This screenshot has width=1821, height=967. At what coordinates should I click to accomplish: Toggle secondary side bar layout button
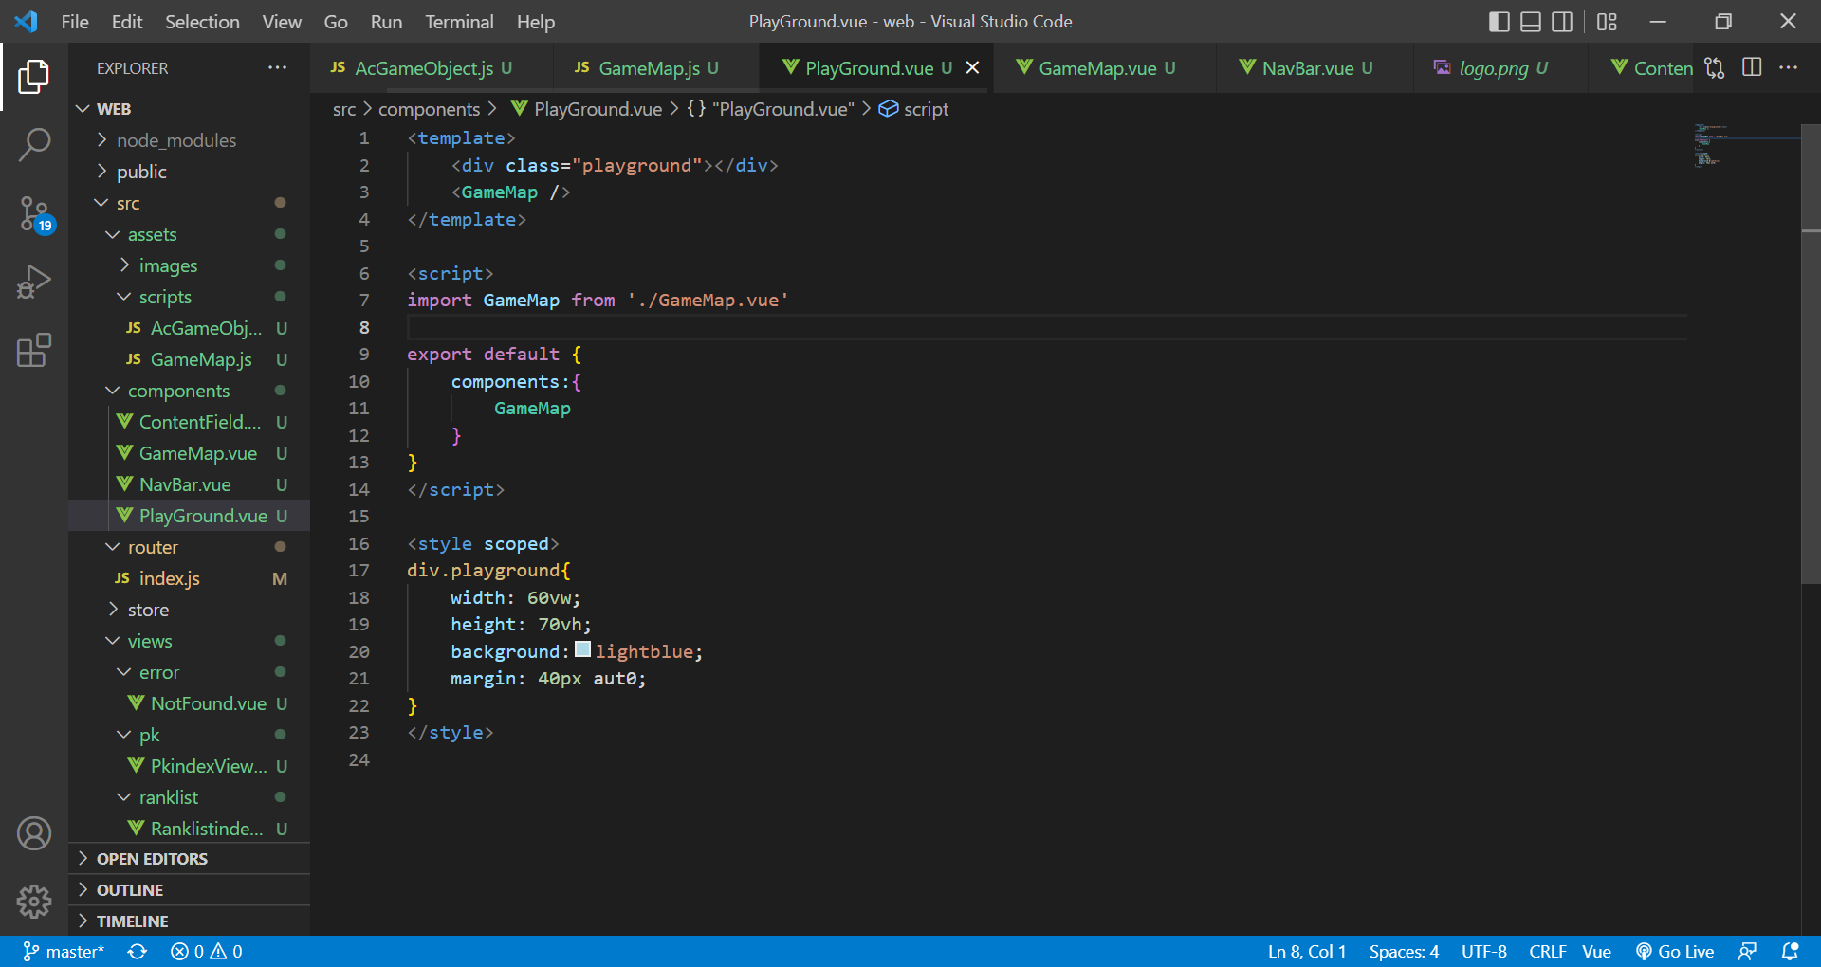coord(1561,21)
